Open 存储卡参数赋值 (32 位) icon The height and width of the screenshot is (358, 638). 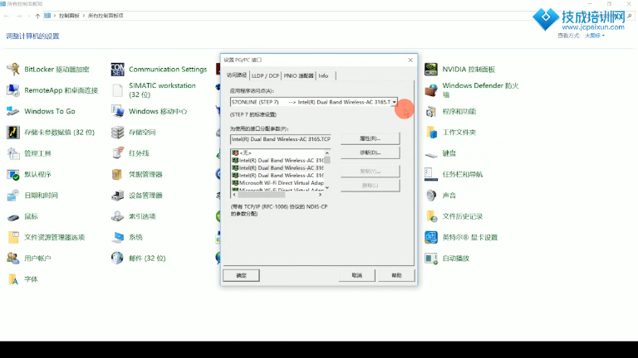click(13, 133)
